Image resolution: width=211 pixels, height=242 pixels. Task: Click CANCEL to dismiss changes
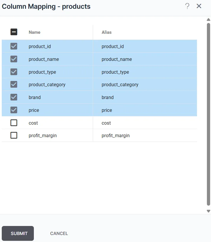point(59,233)
